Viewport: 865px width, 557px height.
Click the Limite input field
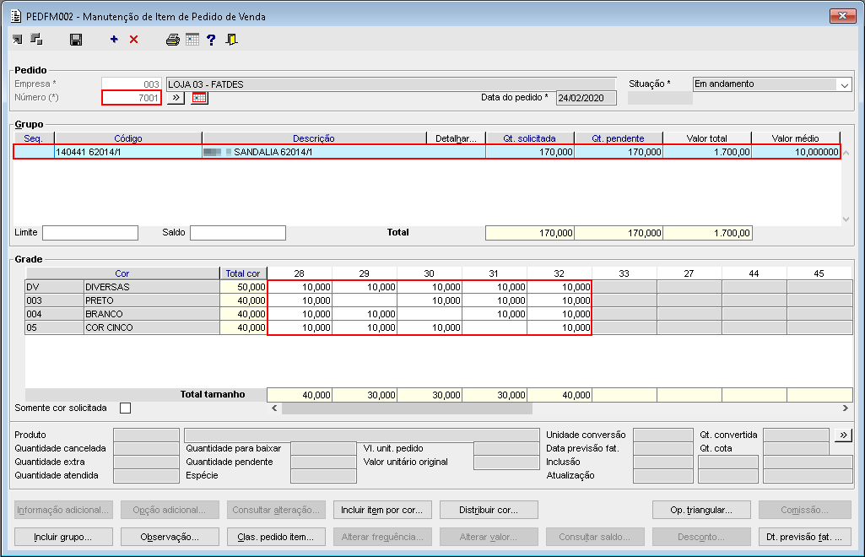(x=90, y=233)
